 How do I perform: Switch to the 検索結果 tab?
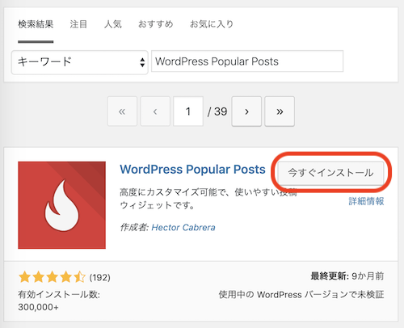coord(36,24)
